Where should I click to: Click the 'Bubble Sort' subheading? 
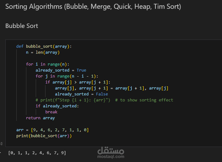[22, 26]
